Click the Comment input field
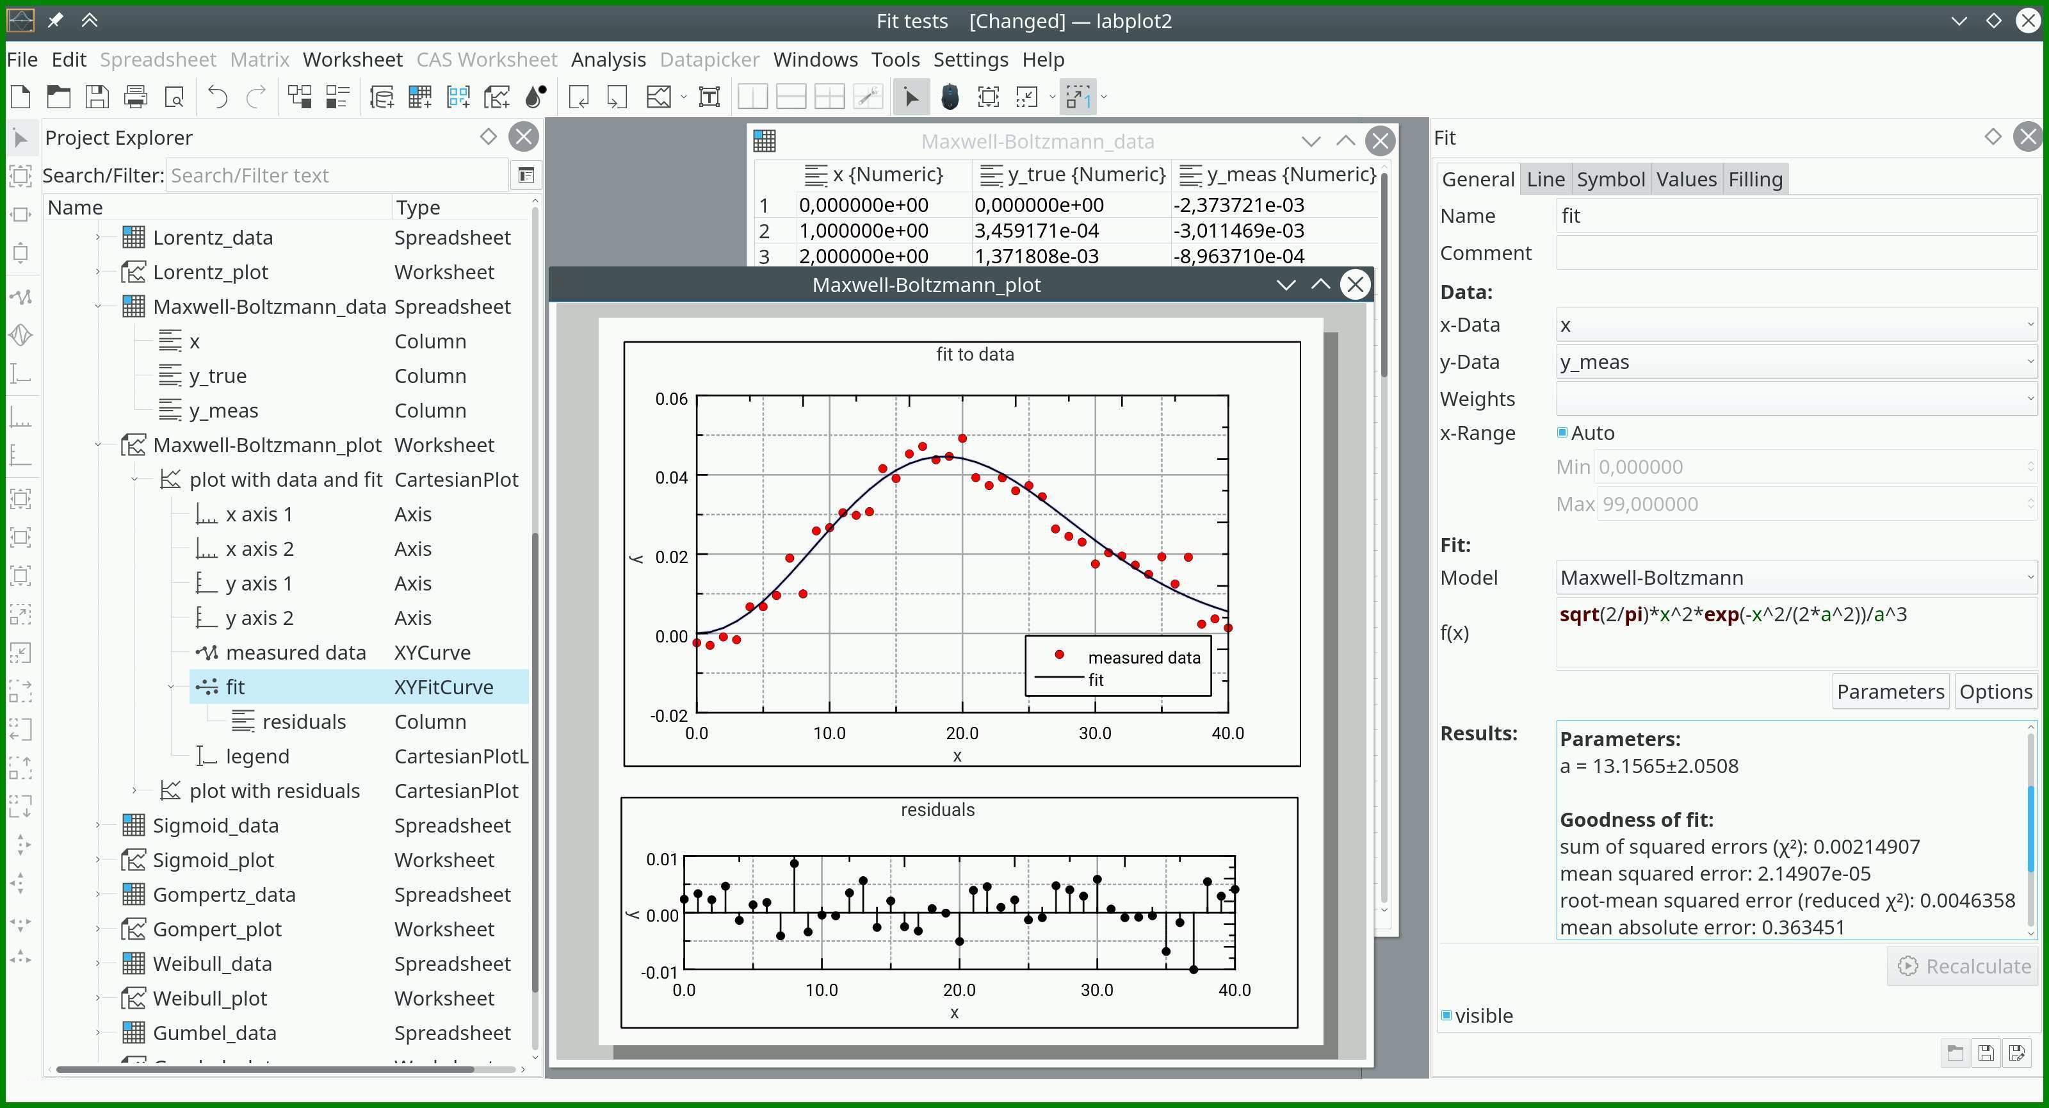The image size is (2049, 1108). coord(1796,253)
